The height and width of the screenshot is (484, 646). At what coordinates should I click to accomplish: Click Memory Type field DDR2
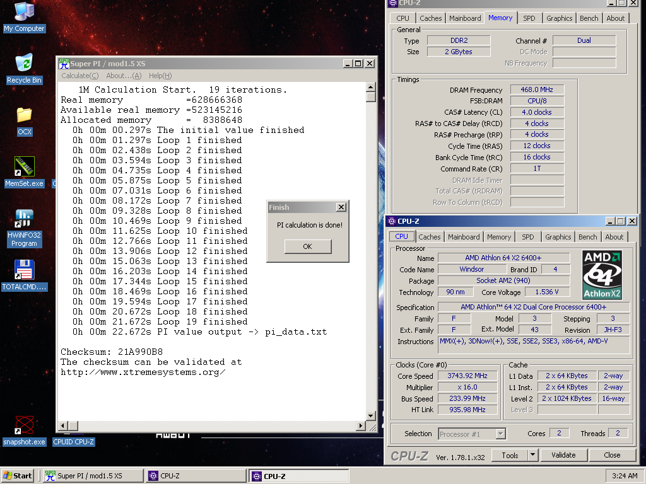point(459,40)
